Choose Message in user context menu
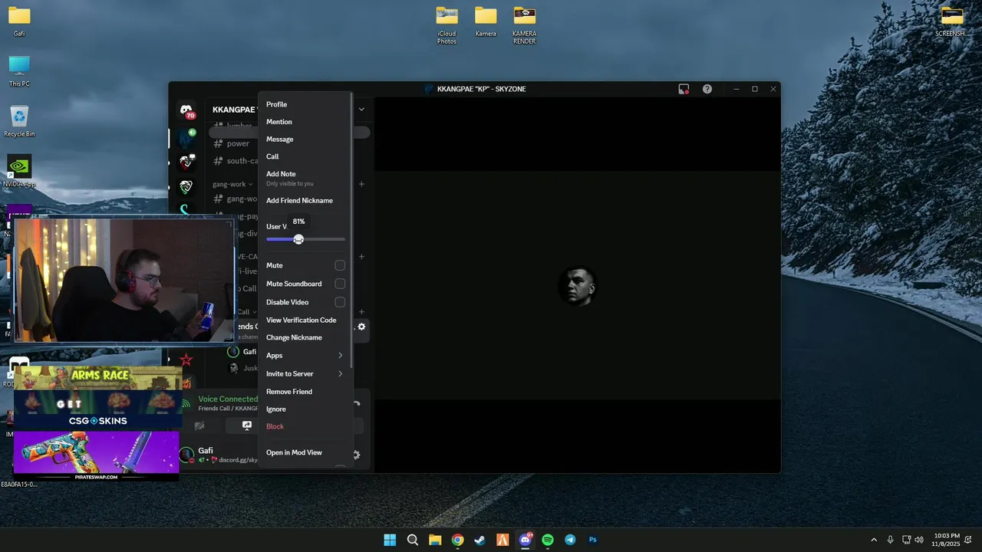982x552 pixels. click(305, 140)
